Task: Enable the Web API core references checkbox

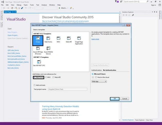Action: 53,77
